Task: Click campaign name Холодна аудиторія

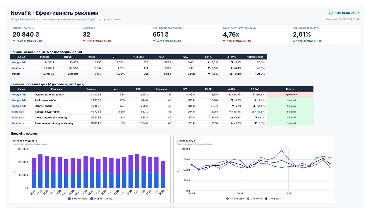Action: coord(47,112)
